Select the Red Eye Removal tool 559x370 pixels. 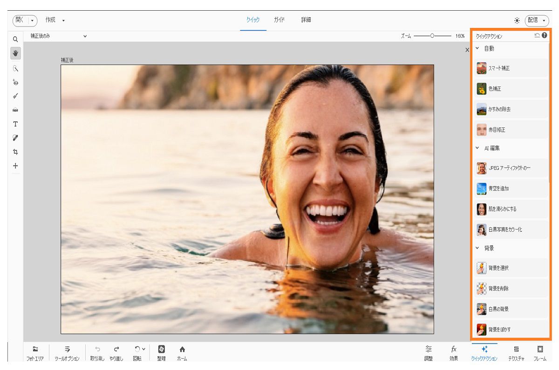pyautogui.click(x=15, y=82)
